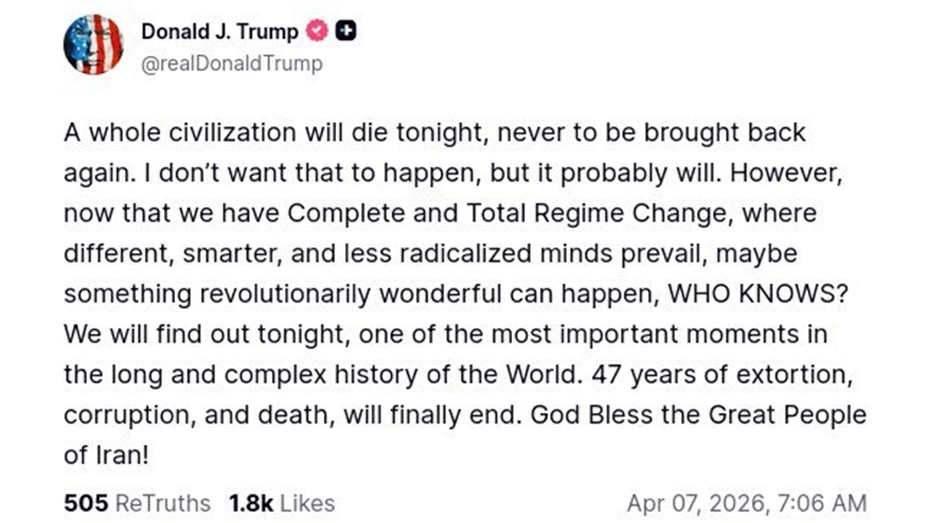Viewport: 931px width, 523px height.
Task: View the 1.8k Likes count
Action: 281,503
